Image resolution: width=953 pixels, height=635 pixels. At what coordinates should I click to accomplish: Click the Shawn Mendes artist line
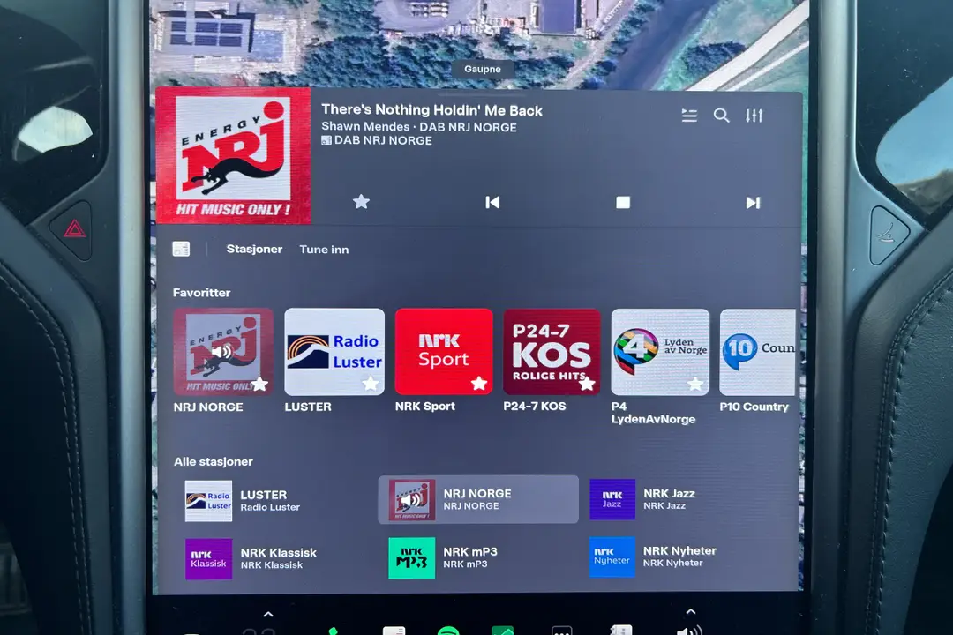click(x=419, y=127)
